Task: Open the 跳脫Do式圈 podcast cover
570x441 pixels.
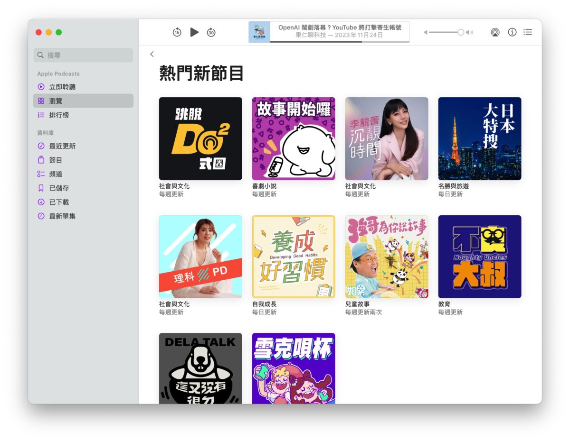Action: (200, 138)
